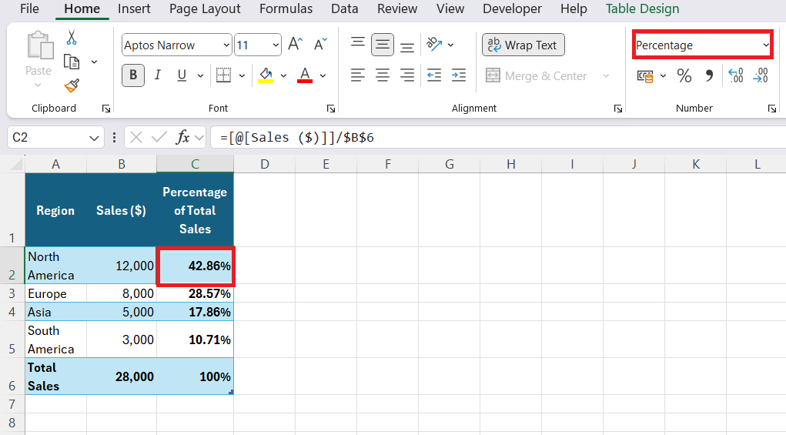
Task: Toggle Underline formatting
Action: pyautogui.click(x=182, y=75)
